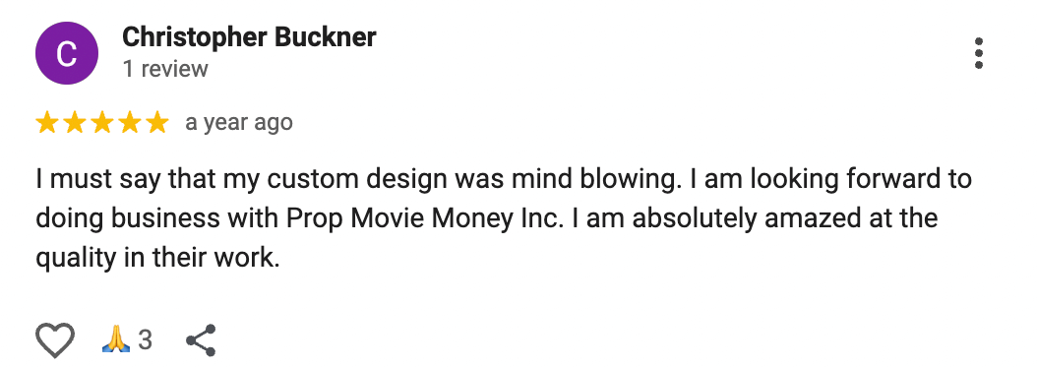Open the three-dot review options menu
The image size is (1037, 367).
click(979, 53)
